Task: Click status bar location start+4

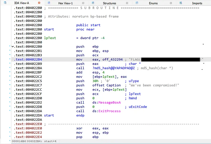Action: point(50,141)
